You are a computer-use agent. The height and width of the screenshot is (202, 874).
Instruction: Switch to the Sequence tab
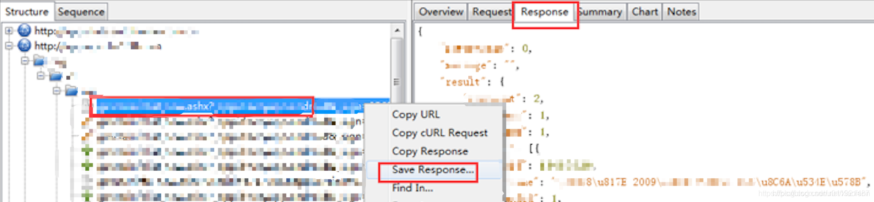[x=81, y=11]
